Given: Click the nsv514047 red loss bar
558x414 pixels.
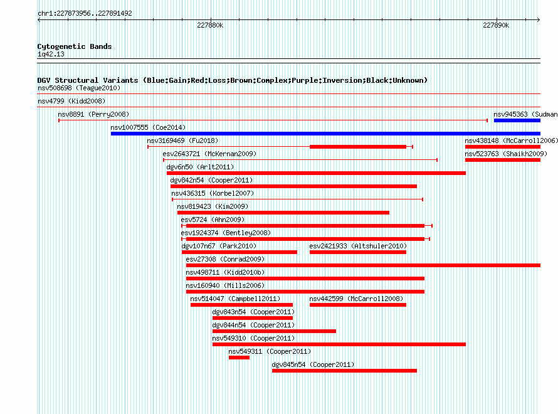Looking at the screenshot, I should coord(241,305).
